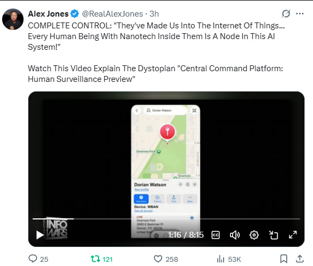Viewport: 313px width, 266px height.
Task: Play the embedded video
Action: coord(40,235)
